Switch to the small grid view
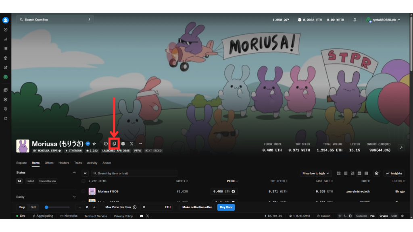Image resolution: width=413 pixels, height=232 pixels. (x=346, y=173)
